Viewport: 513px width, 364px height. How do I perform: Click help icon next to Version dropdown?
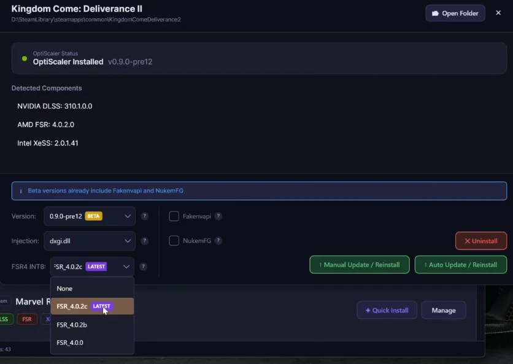click(145, 216)
